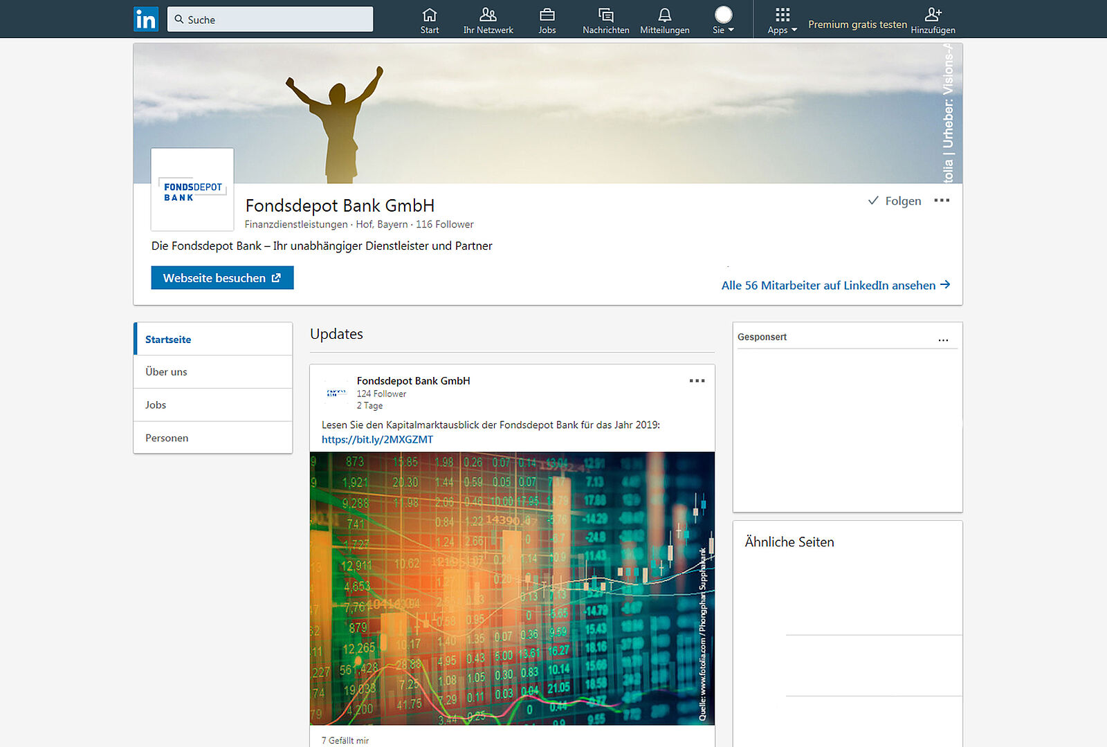Viewport: 1107px width, 747px height.
Task: Click the LinkedIn logo icon
Action: (146, 19)
